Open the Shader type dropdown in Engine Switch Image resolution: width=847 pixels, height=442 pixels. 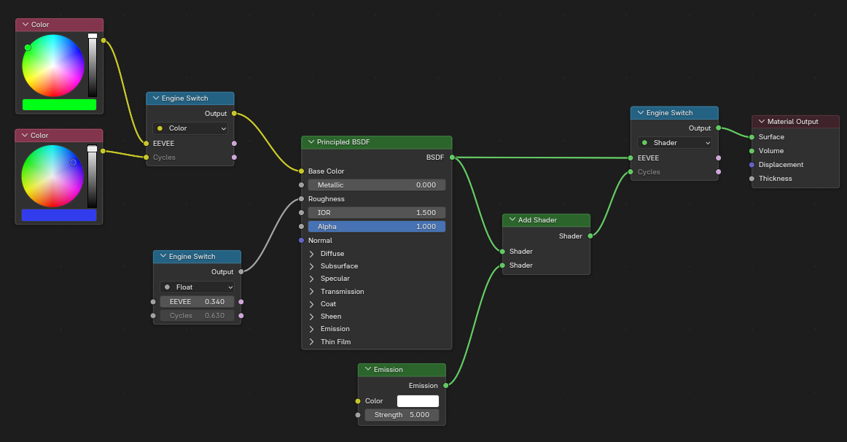[x=675, y=143]
